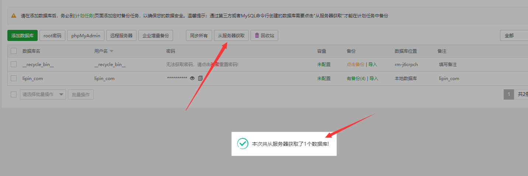The height and width of the screenshot is (176, 528).
Task: Open the 计划任务 link in notice
Action: pos(84,16)
